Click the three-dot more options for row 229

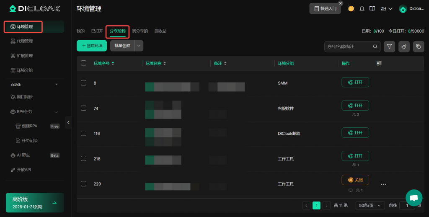pyautogui.click(x=383, y=184)
